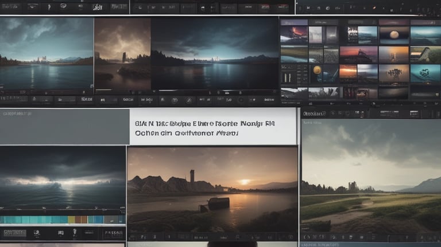Screen dimensions: 441x247
Task: Select the hazy orange tower thumbnail
Action: point(393,54)
